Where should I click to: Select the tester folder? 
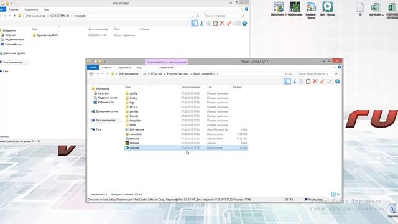[132, 125]
